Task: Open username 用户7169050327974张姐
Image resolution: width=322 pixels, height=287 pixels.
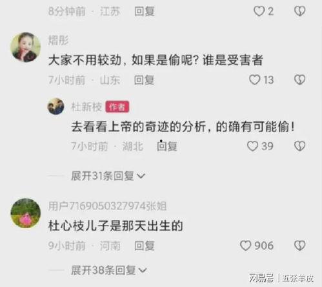Action: tap(107, 206)
